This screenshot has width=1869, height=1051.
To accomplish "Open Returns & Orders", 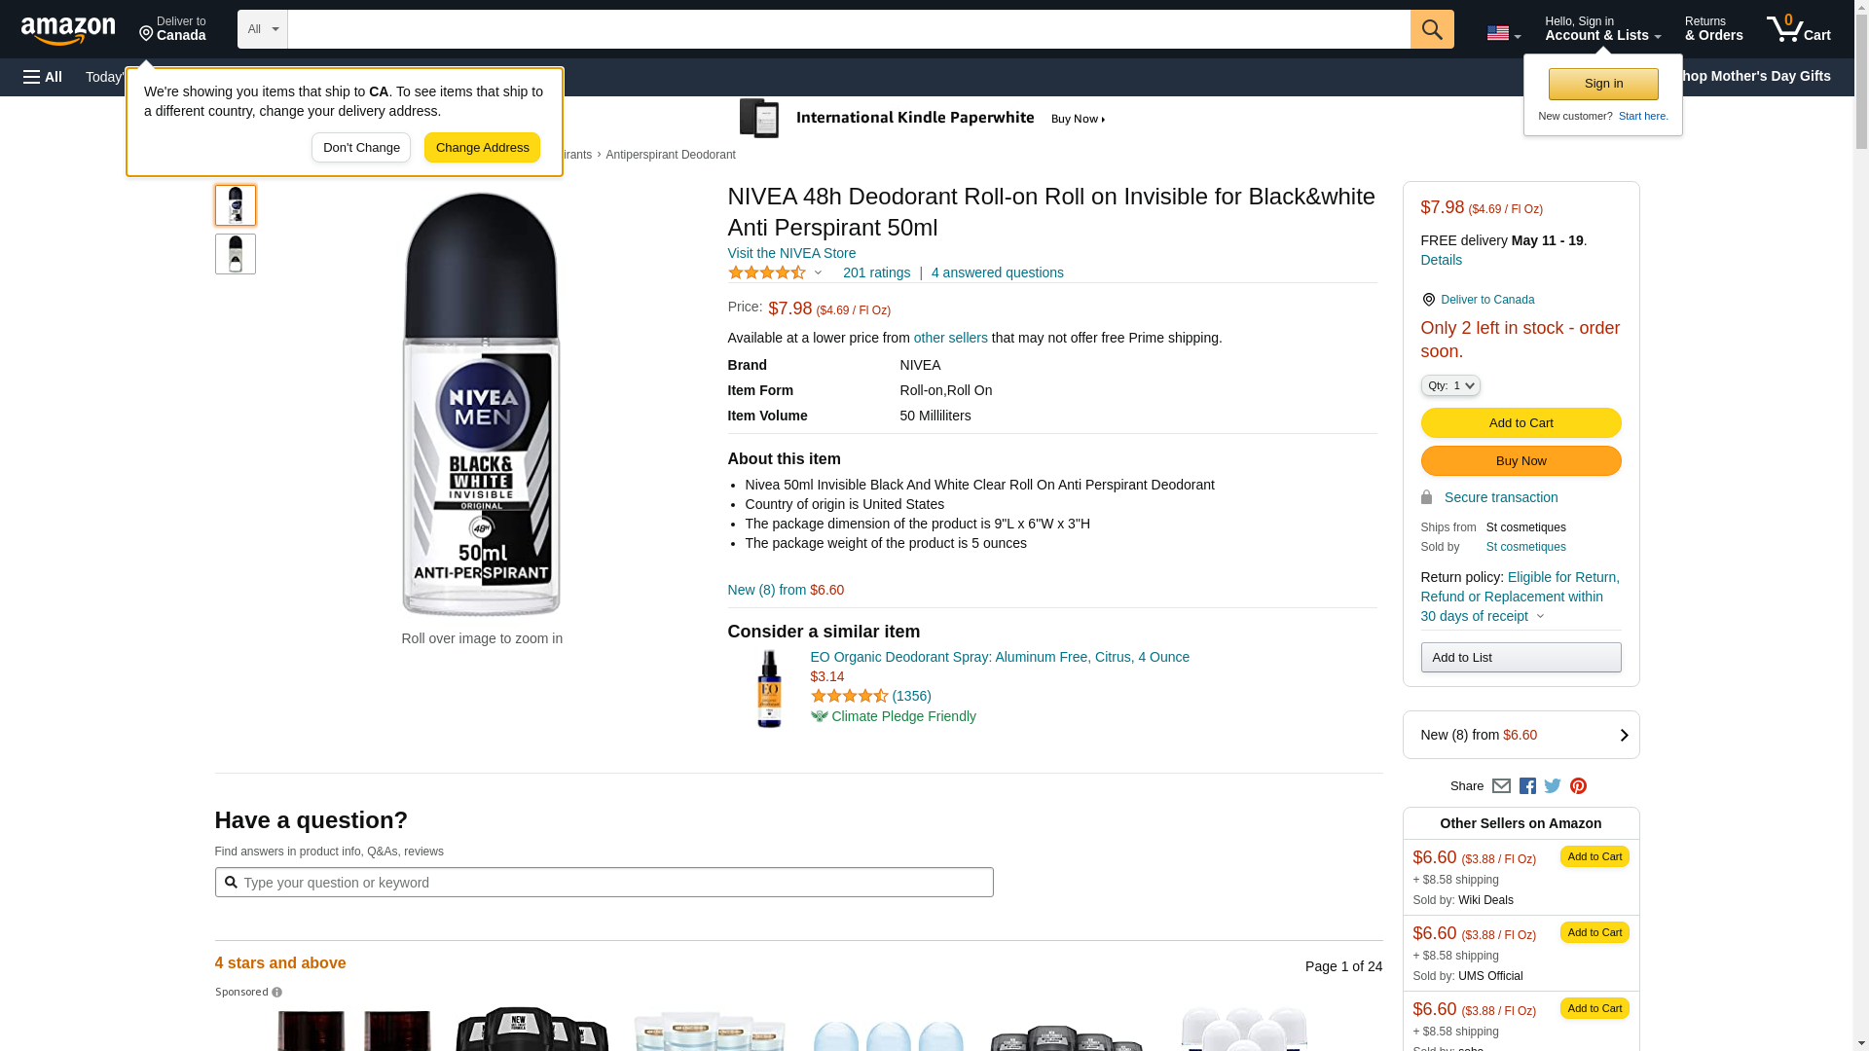I will (1713, 29).
